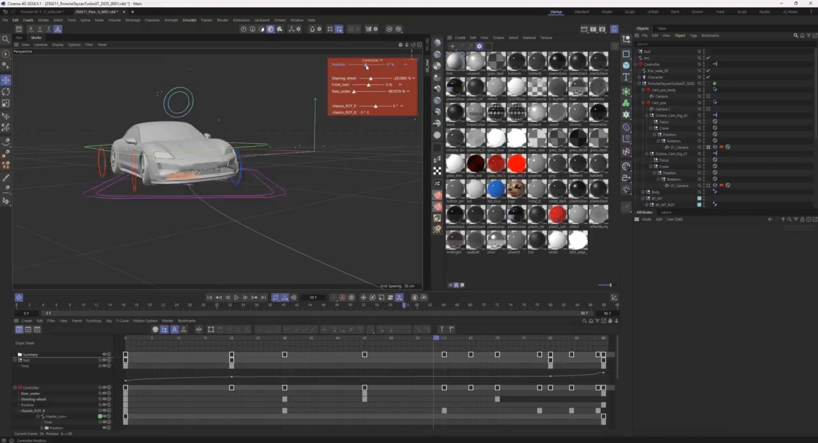The height and width of the screenshot is (443, 818).
Task: Switch to the Layers tab
Action: pos(666,212)
